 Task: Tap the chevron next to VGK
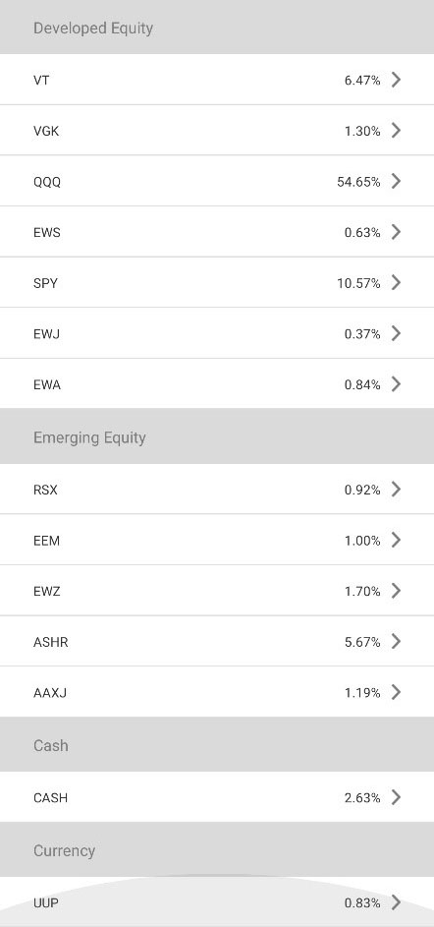[x=396, y=131]
